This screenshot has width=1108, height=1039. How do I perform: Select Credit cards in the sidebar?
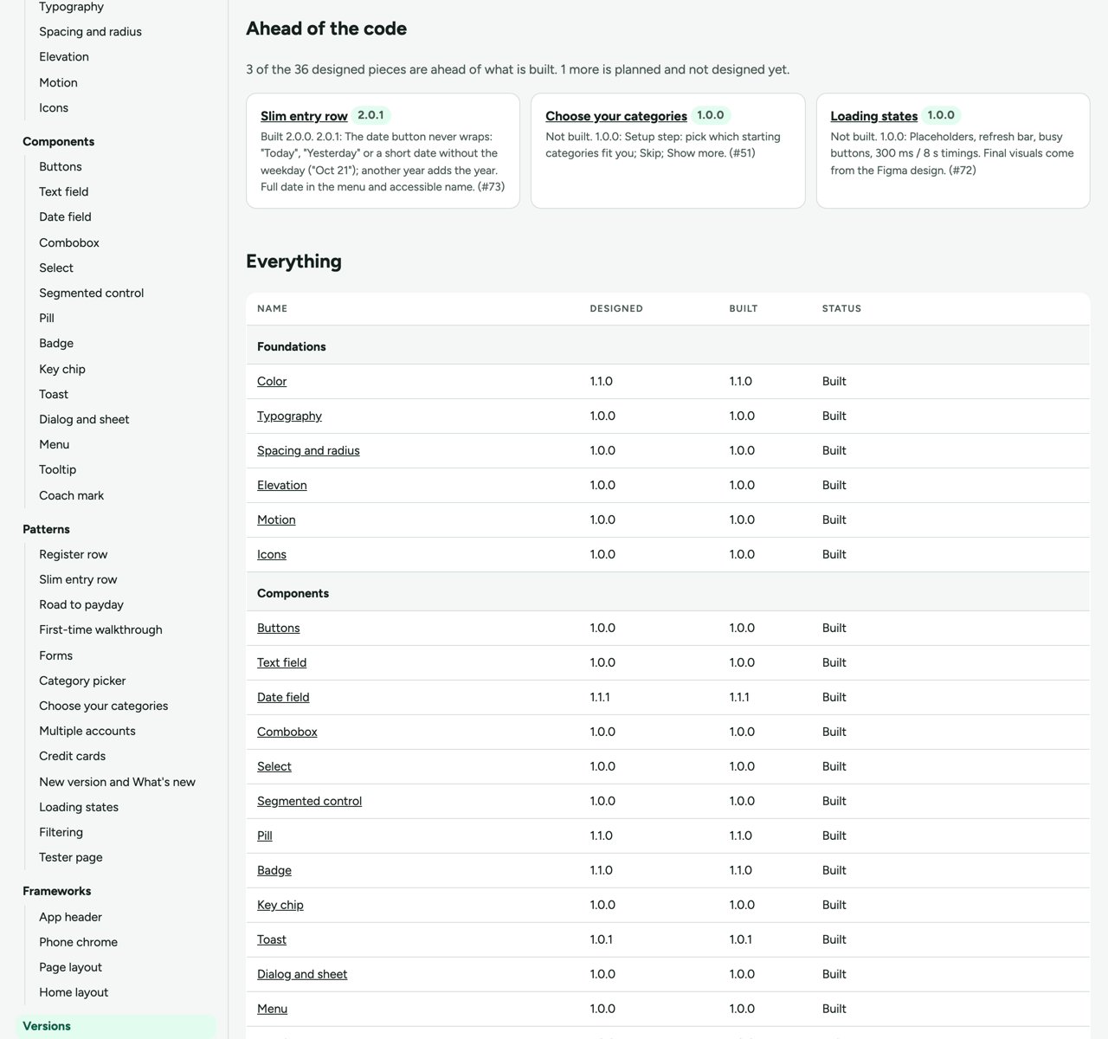(x=72, y=756)
